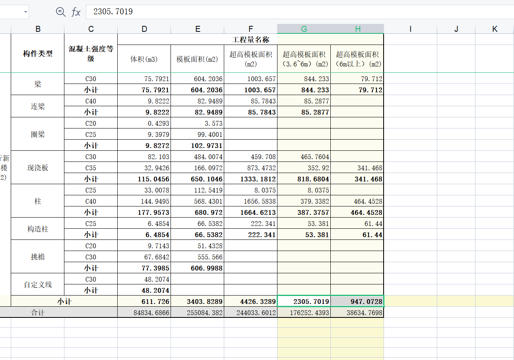
Task: Select the 自定义线 component type cell
Action: point(38,284)
